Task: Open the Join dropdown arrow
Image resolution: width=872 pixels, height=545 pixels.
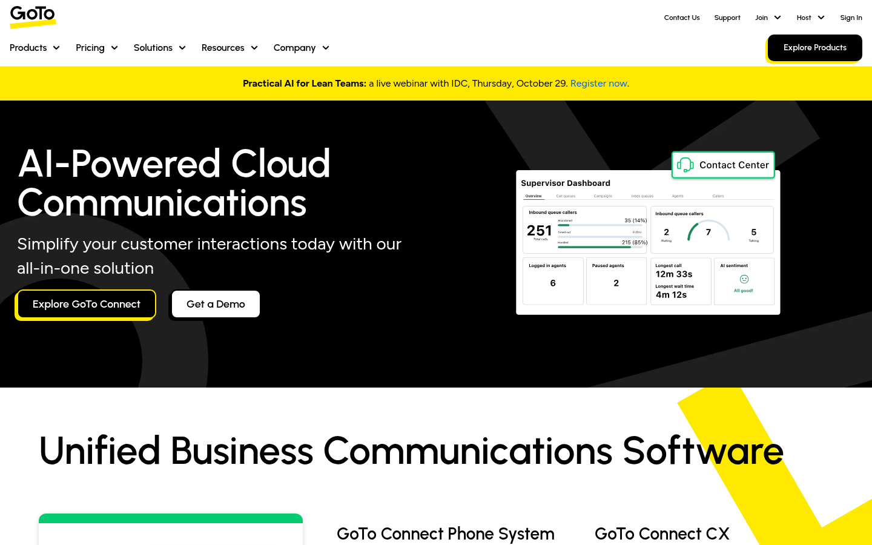Action: pos(778,18)
